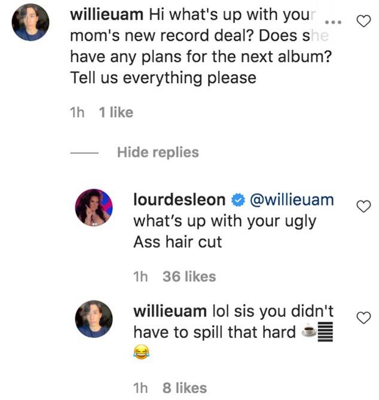Collapse thread with Hide replies
The image size is (379, 400).
(158, 153)
